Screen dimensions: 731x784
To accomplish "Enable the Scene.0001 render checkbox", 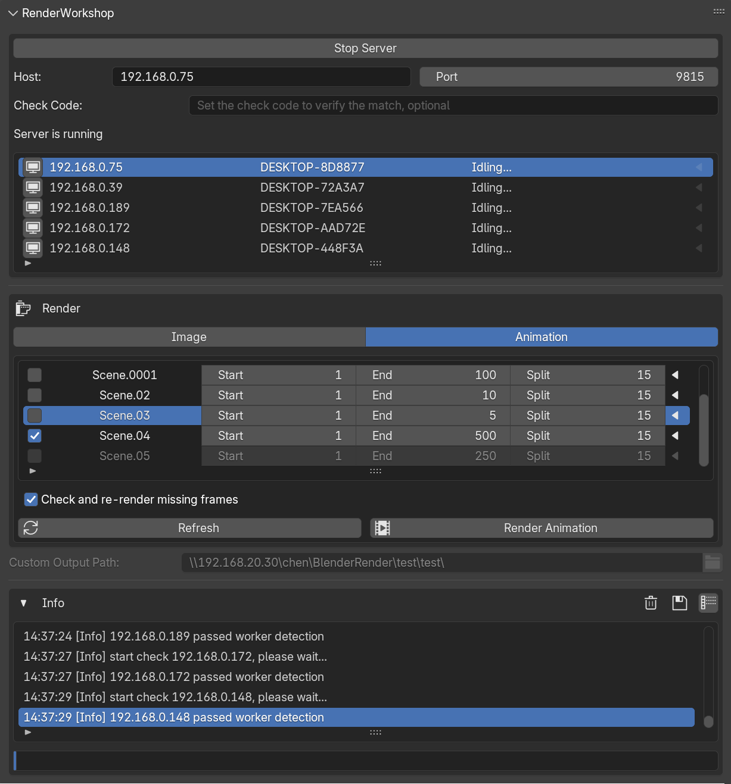I will click(x=34, y=375).
